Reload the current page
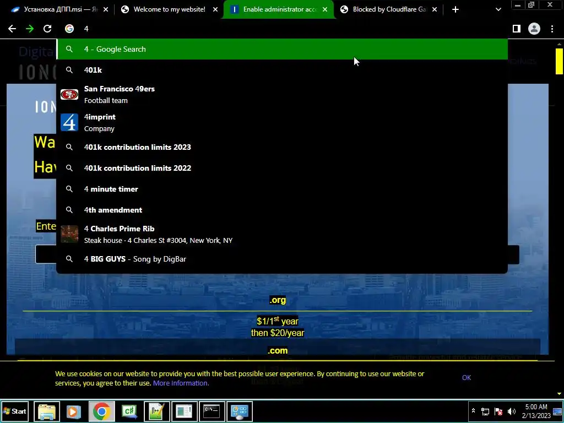 point(47,29)
